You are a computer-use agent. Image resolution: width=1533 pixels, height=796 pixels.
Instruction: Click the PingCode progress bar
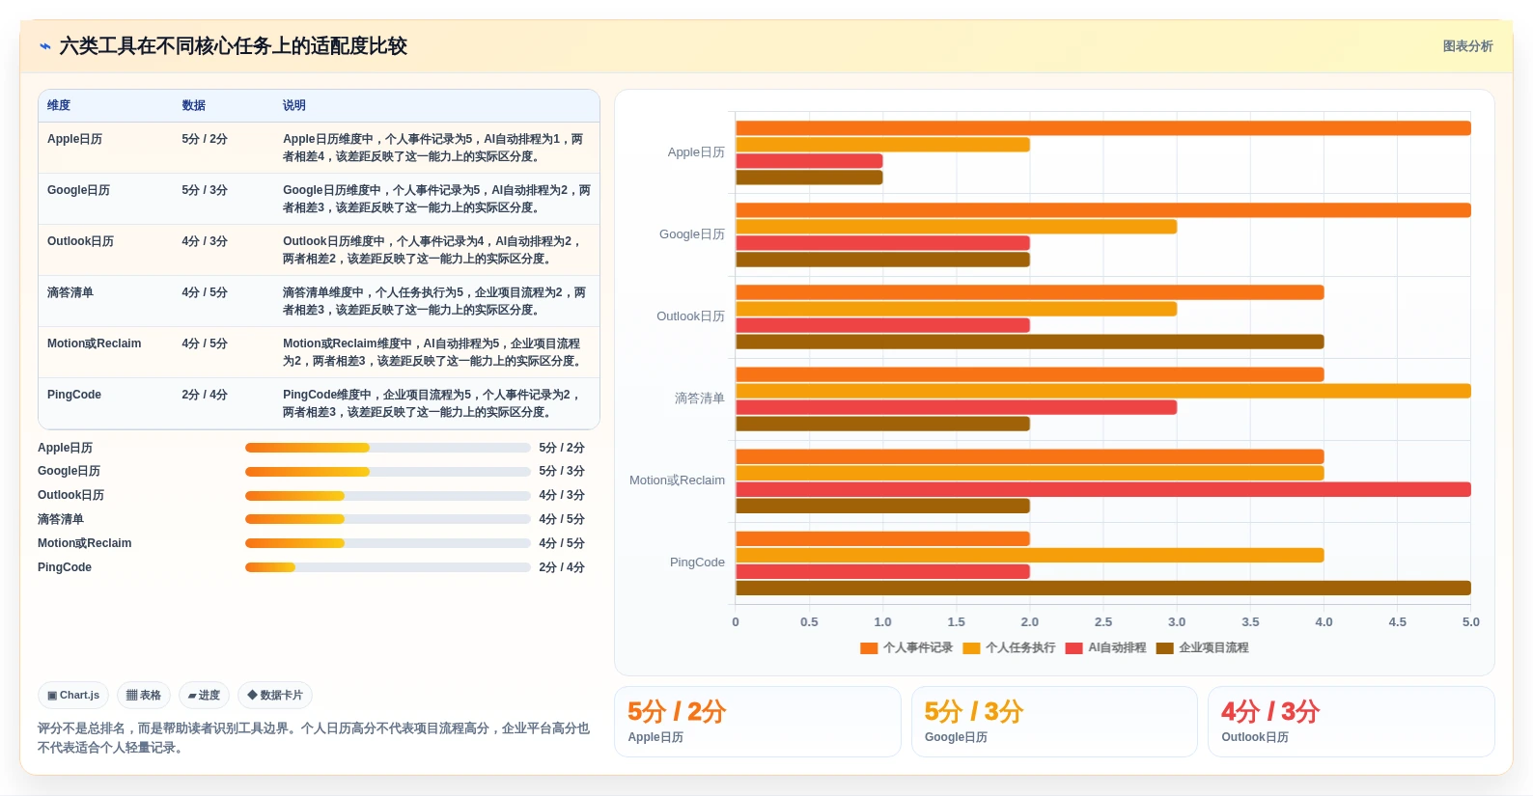pos(388,567)
